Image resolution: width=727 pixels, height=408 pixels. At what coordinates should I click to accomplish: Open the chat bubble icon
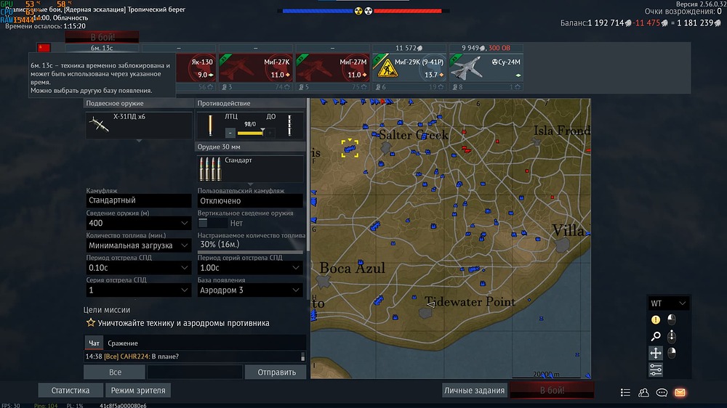pyautogui.click(x=662, y=393)
